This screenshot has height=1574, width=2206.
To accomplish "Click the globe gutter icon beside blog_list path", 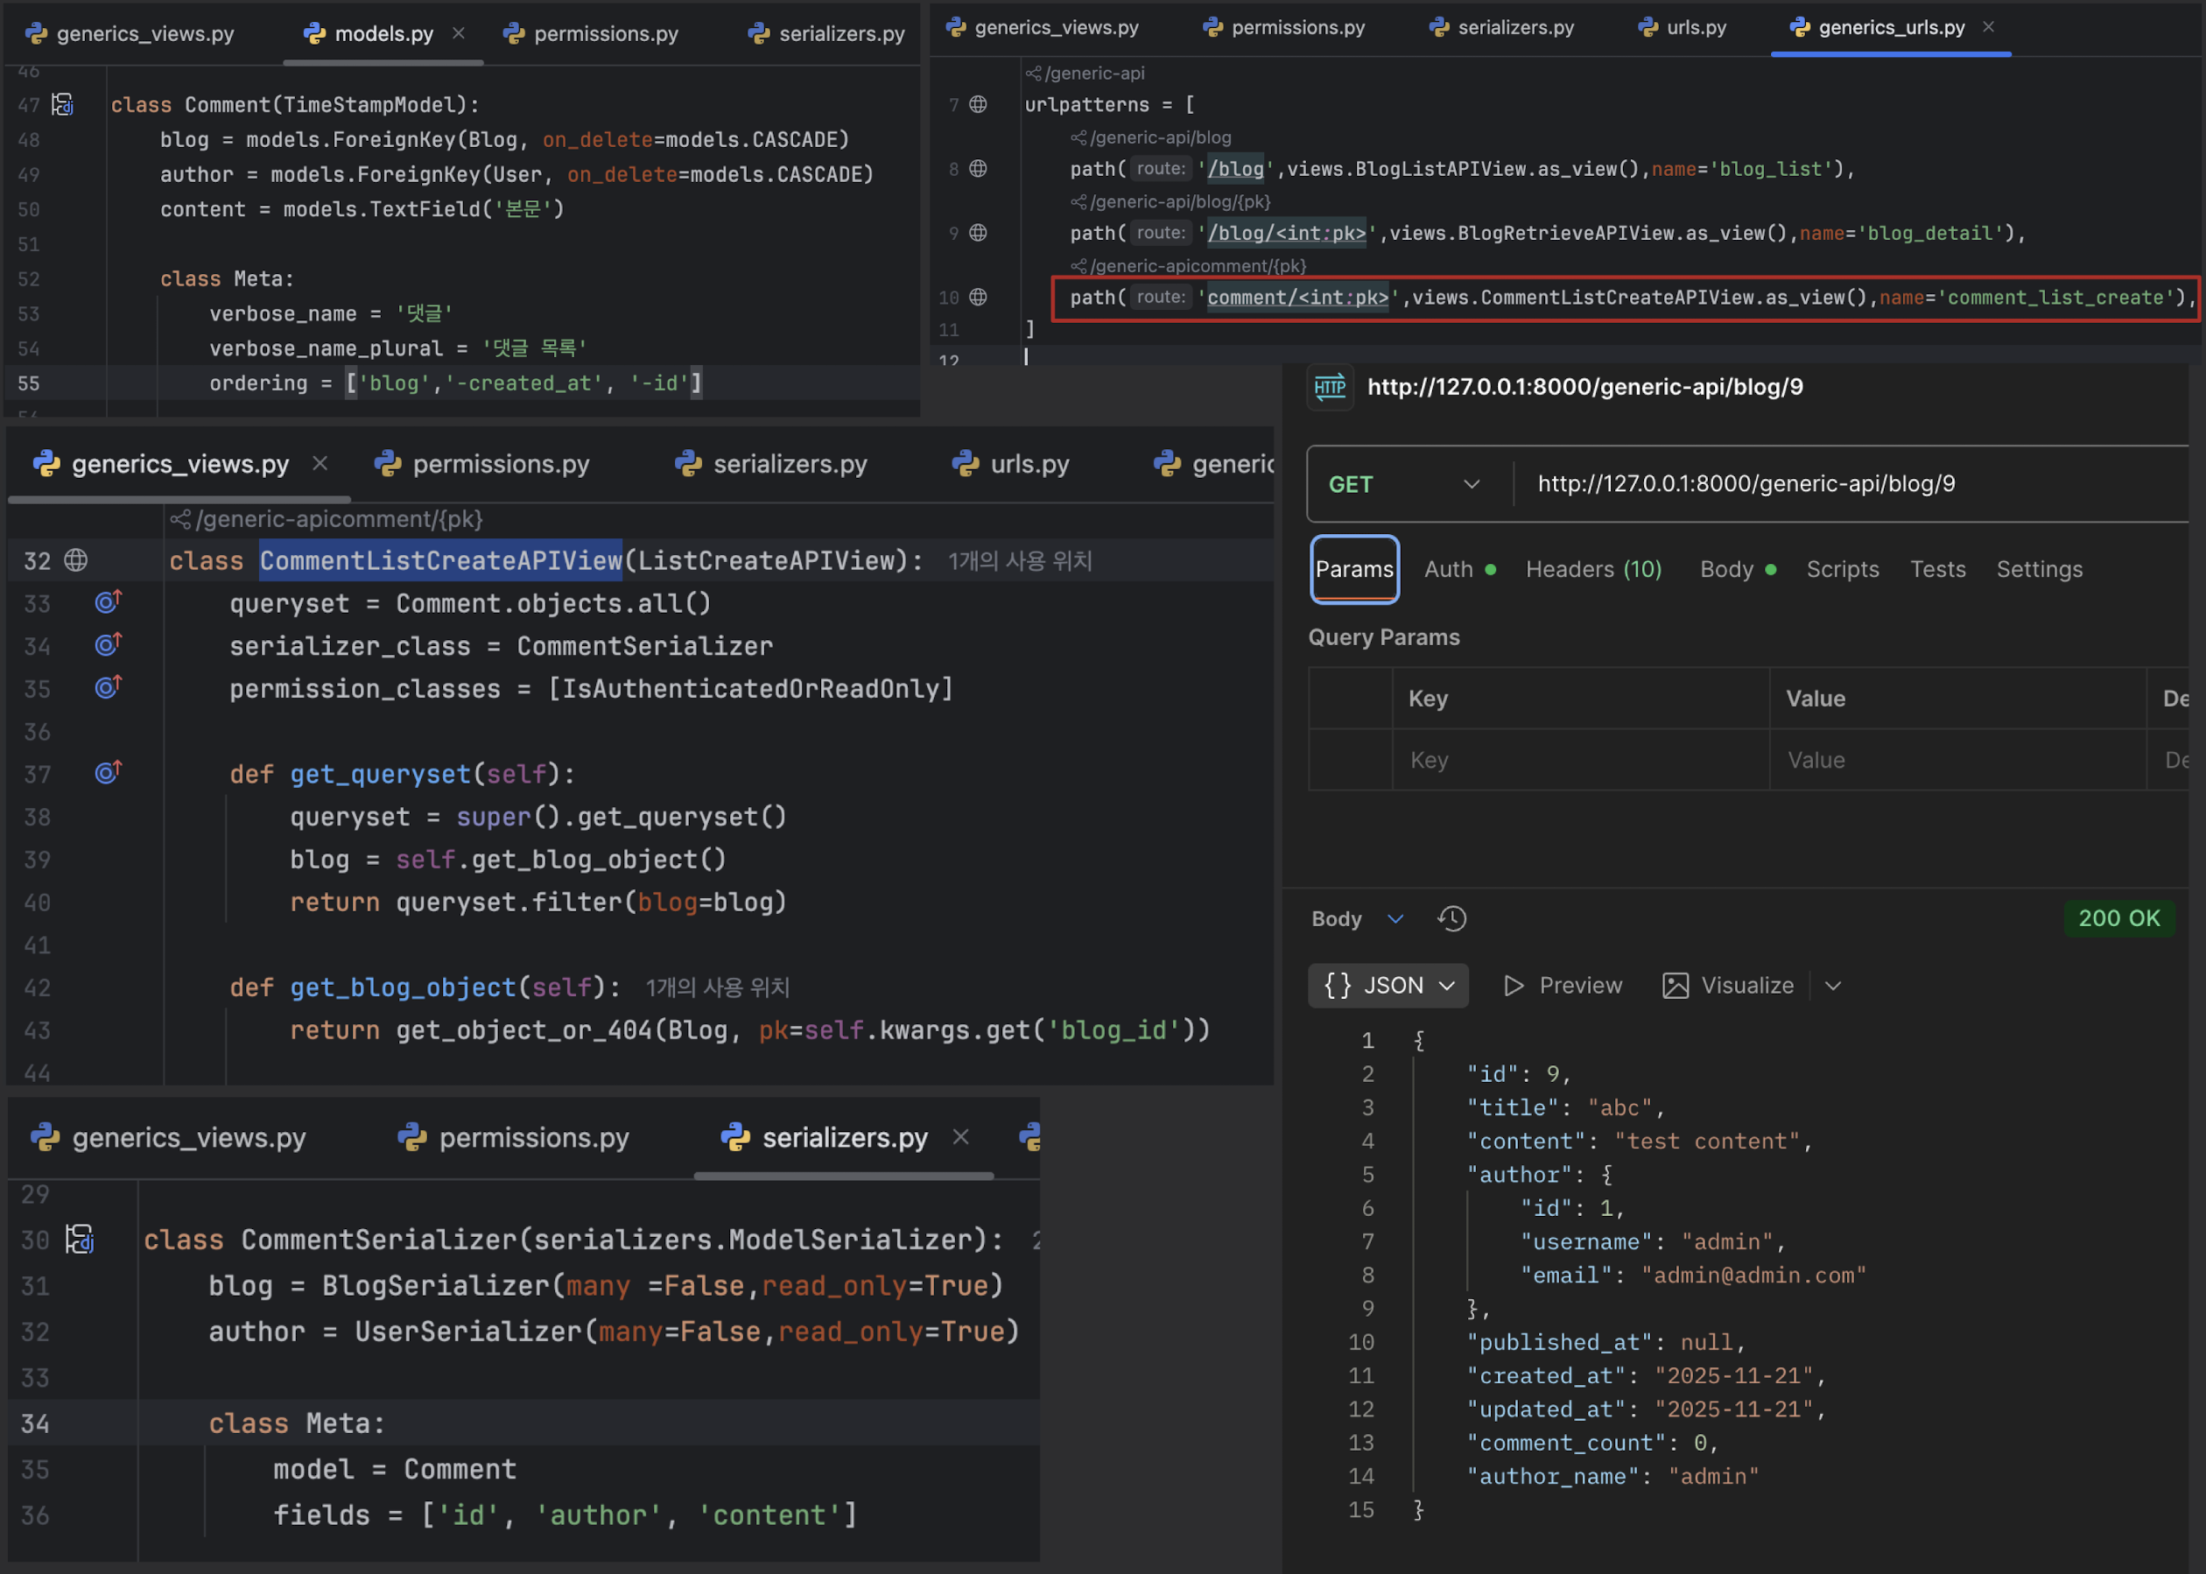I will click(978, 169).
